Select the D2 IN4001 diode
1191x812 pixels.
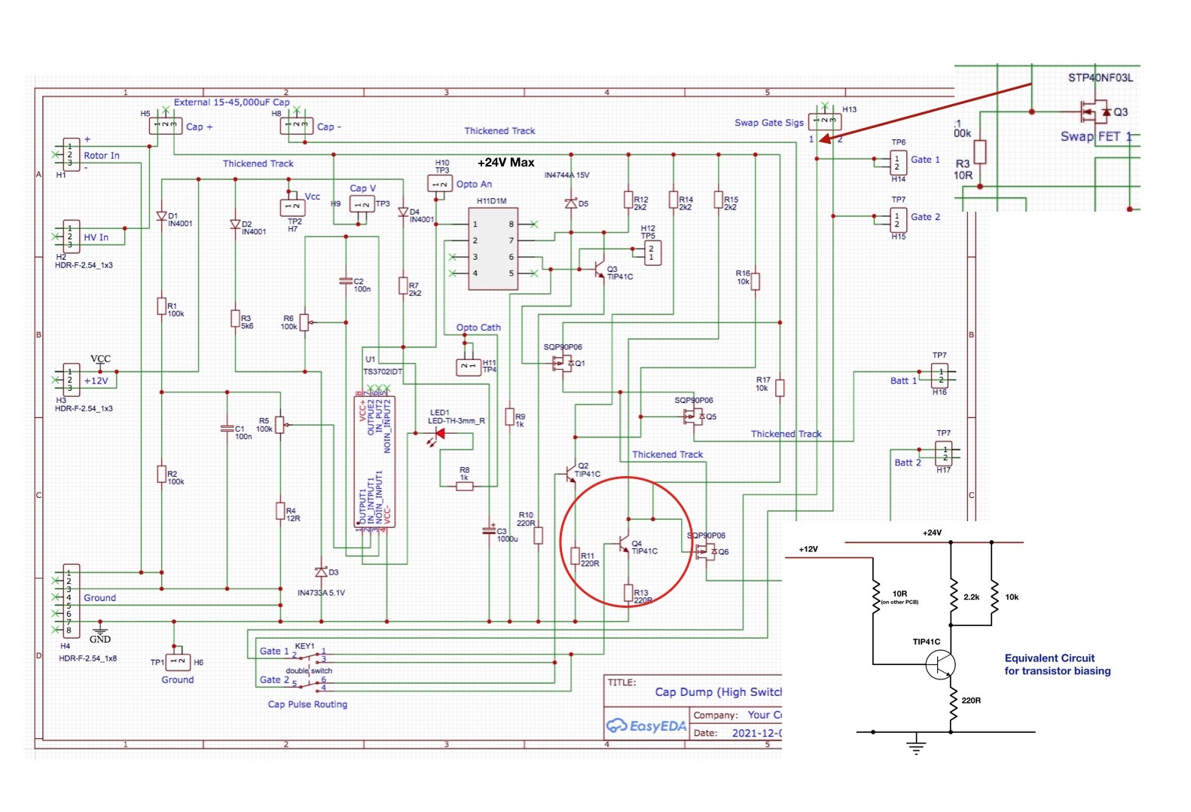235,224
